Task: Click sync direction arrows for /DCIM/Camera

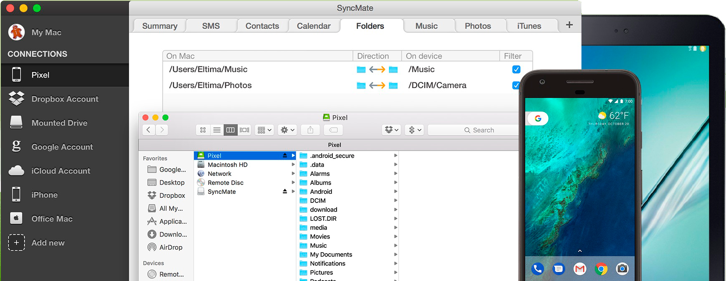Action: (377, 85)
